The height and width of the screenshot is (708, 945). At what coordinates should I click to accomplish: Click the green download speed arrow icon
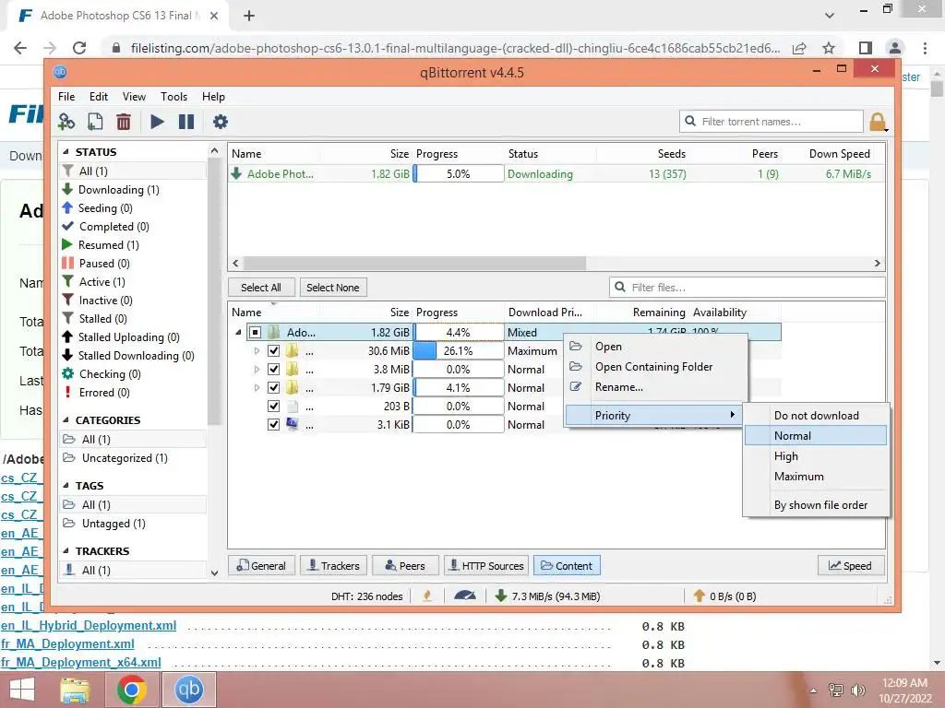click(500, 596)
